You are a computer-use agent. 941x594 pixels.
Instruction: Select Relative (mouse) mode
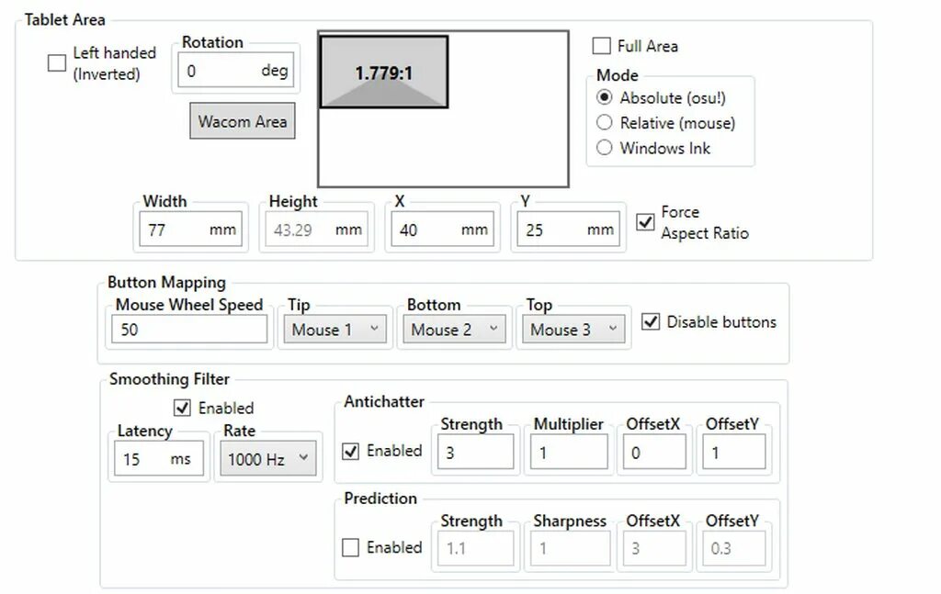coord(605,123)
